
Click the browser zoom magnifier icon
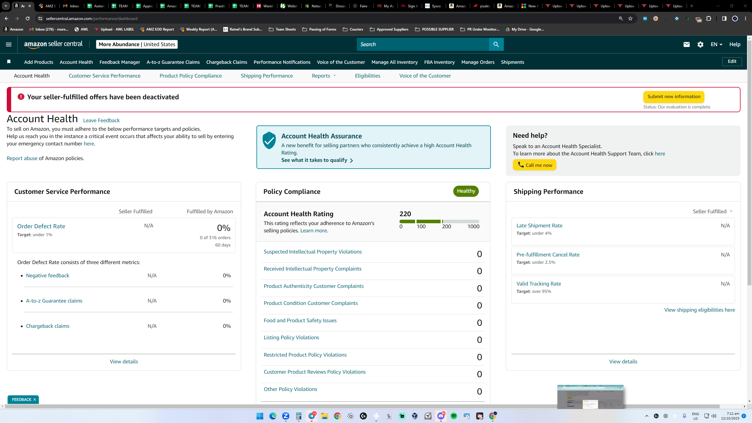[x=621, y=19]
